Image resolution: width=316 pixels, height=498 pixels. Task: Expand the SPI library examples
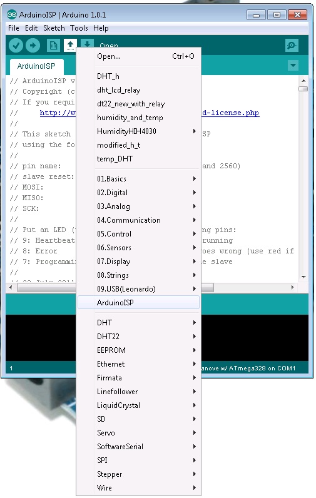tap(138, 460)
